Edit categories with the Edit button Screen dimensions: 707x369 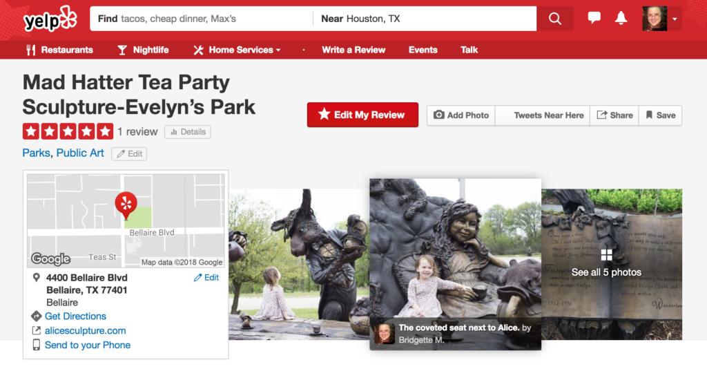[129, 154]
